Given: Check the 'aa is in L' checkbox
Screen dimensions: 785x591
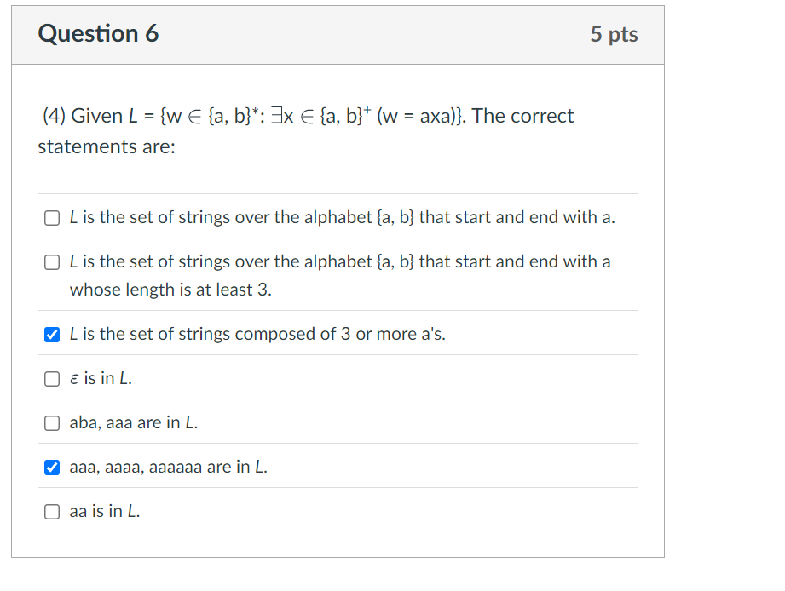Looking at the screenshot, I should [51, 511].
